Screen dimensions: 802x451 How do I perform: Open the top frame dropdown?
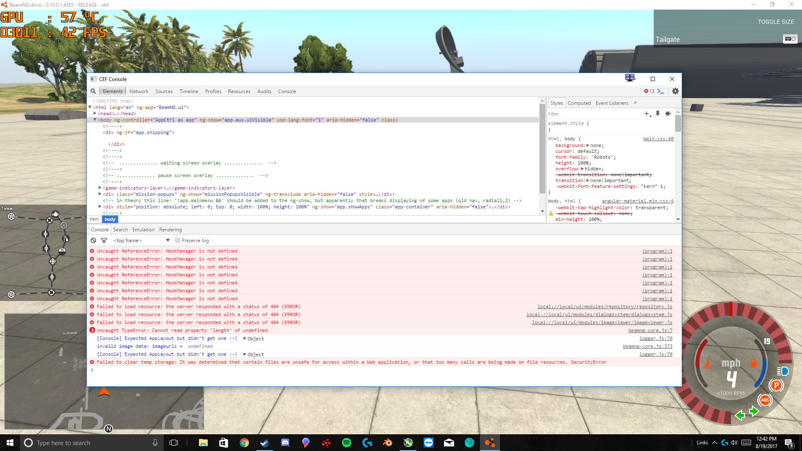142,241
